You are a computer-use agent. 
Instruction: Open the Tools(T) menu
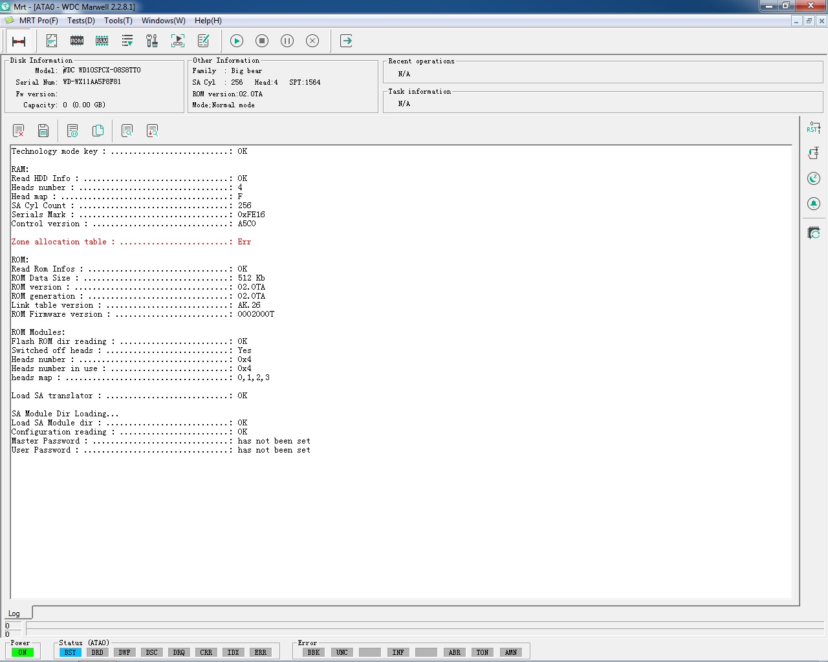(118, 21)
